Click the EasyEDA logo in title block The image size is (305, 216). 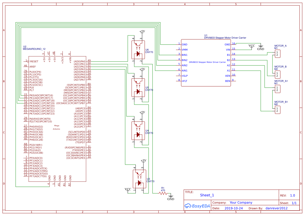(197, 206)
